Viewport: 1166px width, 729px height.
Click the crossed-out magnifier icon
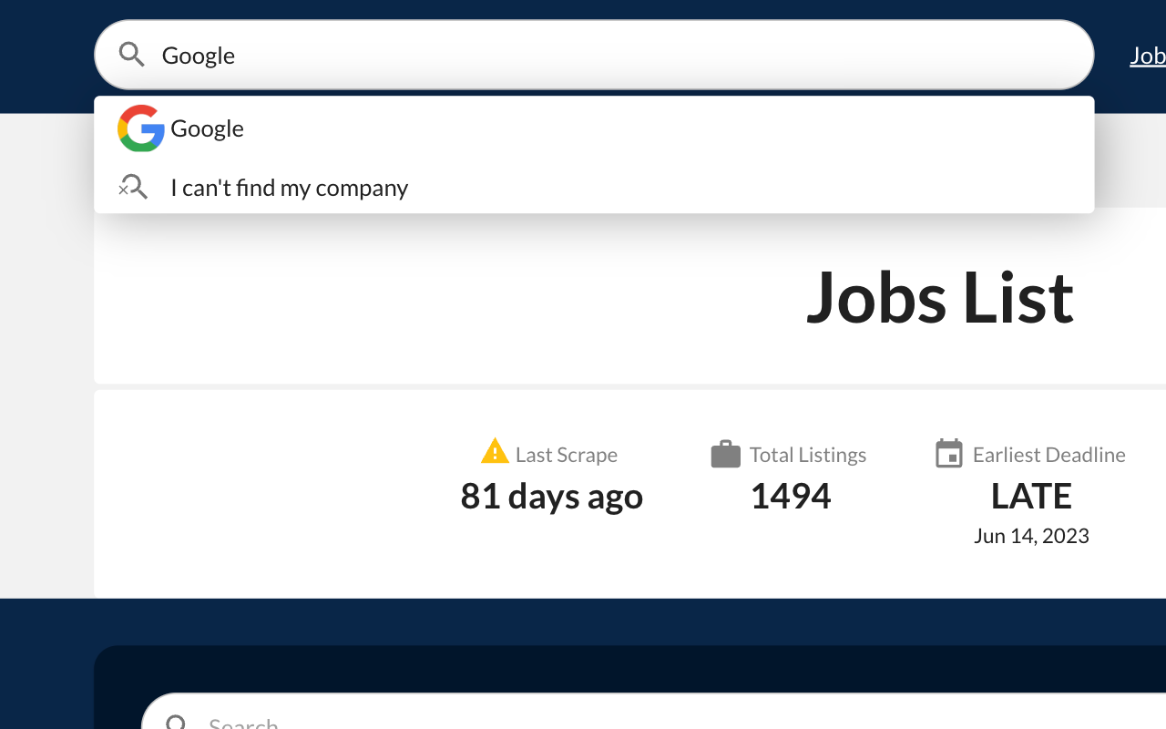coord(133,188)
